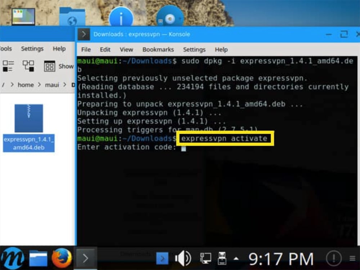Switch Dolphin to details list view icon
This screenshot has width=360, height=270.
pyautogui.click(x=8, y=66)
